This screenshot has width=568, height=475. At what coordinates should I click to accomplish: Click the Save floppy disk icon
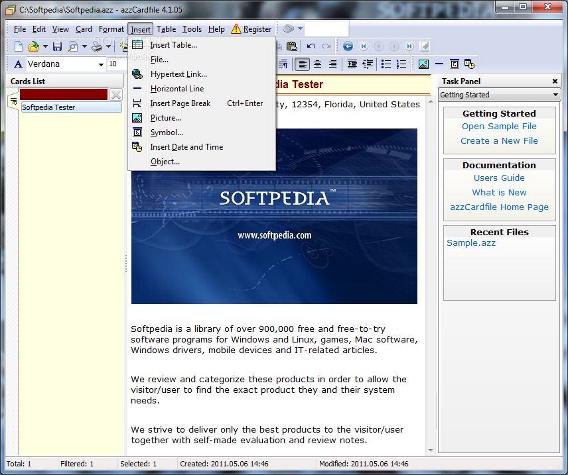(x=57, y=46)
